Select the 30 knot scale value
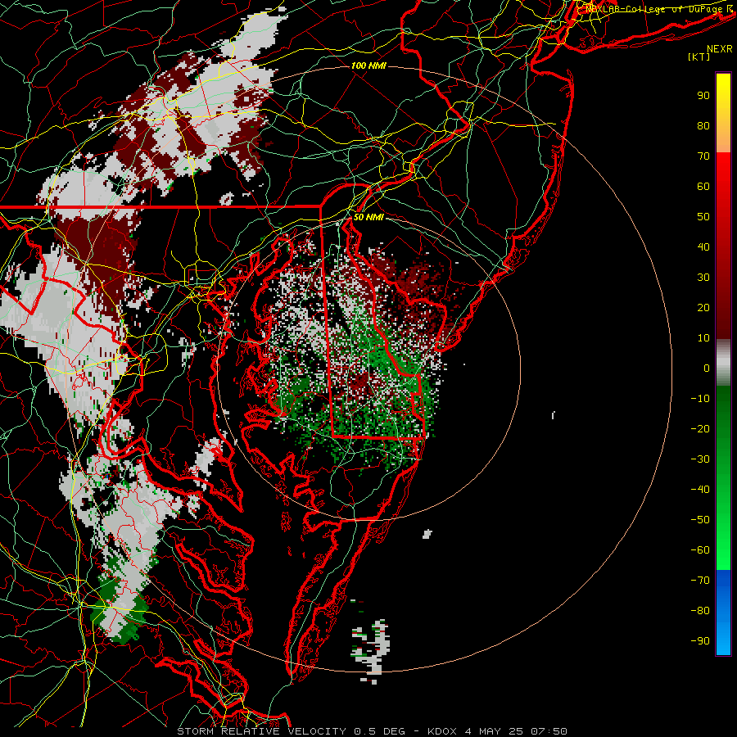 (x=703, y=278)
